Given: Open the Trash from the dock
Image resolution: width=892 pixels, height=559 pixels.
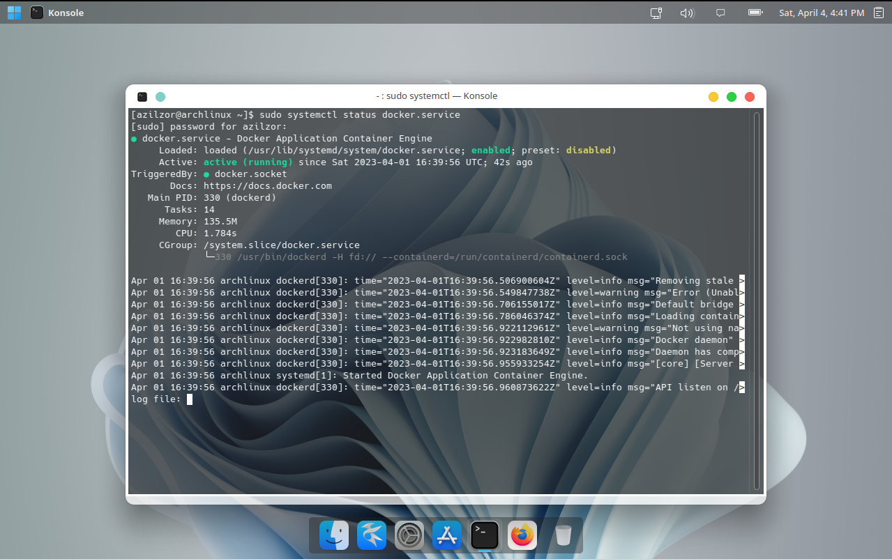Looking at the screenshot, I should [x=562, y=535].
